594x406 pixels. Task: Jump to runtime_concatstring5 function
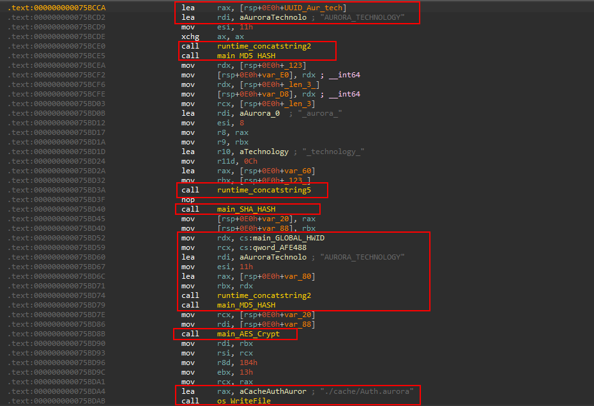(264, 190)
